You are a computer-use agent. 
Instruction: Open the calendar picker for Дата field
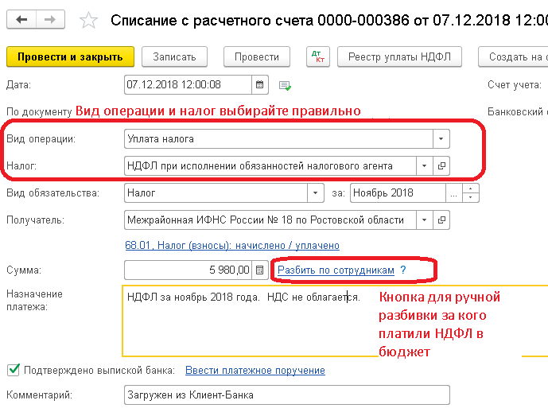coord(260,84)
